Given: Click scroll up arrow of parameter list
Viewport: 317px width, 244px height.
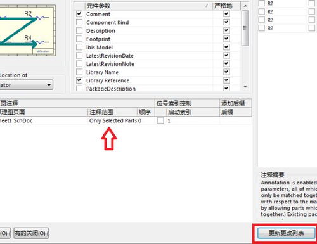Looking at the screenshot, I should [x=245, y=6].
